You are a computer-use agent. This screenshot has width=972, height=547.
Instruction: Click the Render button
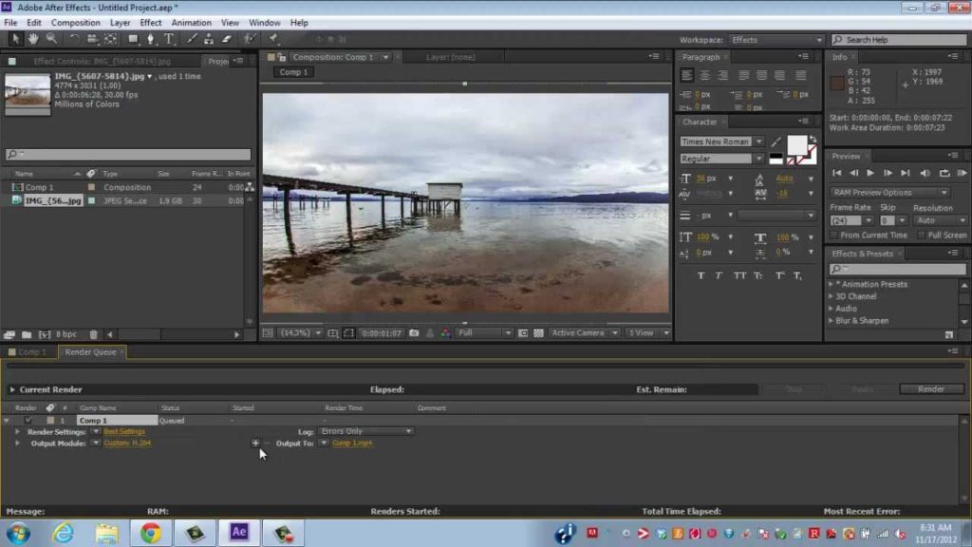click(x=930, y=389)
